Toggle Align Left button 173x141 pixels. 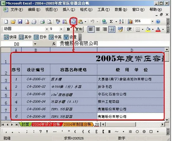(x=91, y=29)
